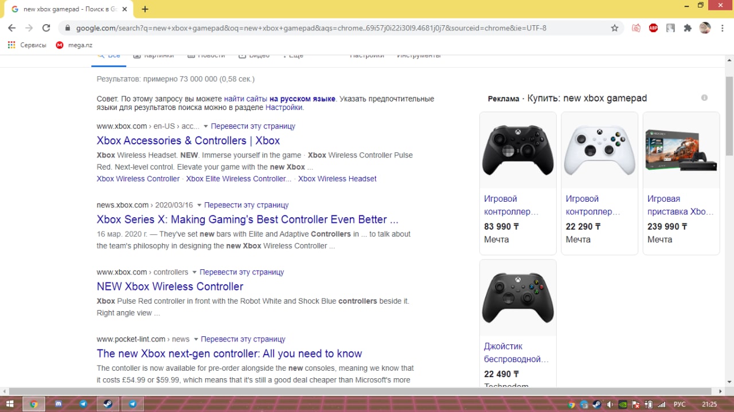
Task: Switch to Chrome in the taskbar
Action: point(34,404)
